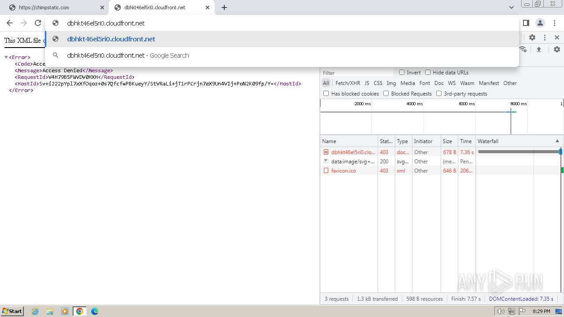
Task: Click the Action Center flag in the system tray
Action: pyautogui.click(x=522, y=311)
